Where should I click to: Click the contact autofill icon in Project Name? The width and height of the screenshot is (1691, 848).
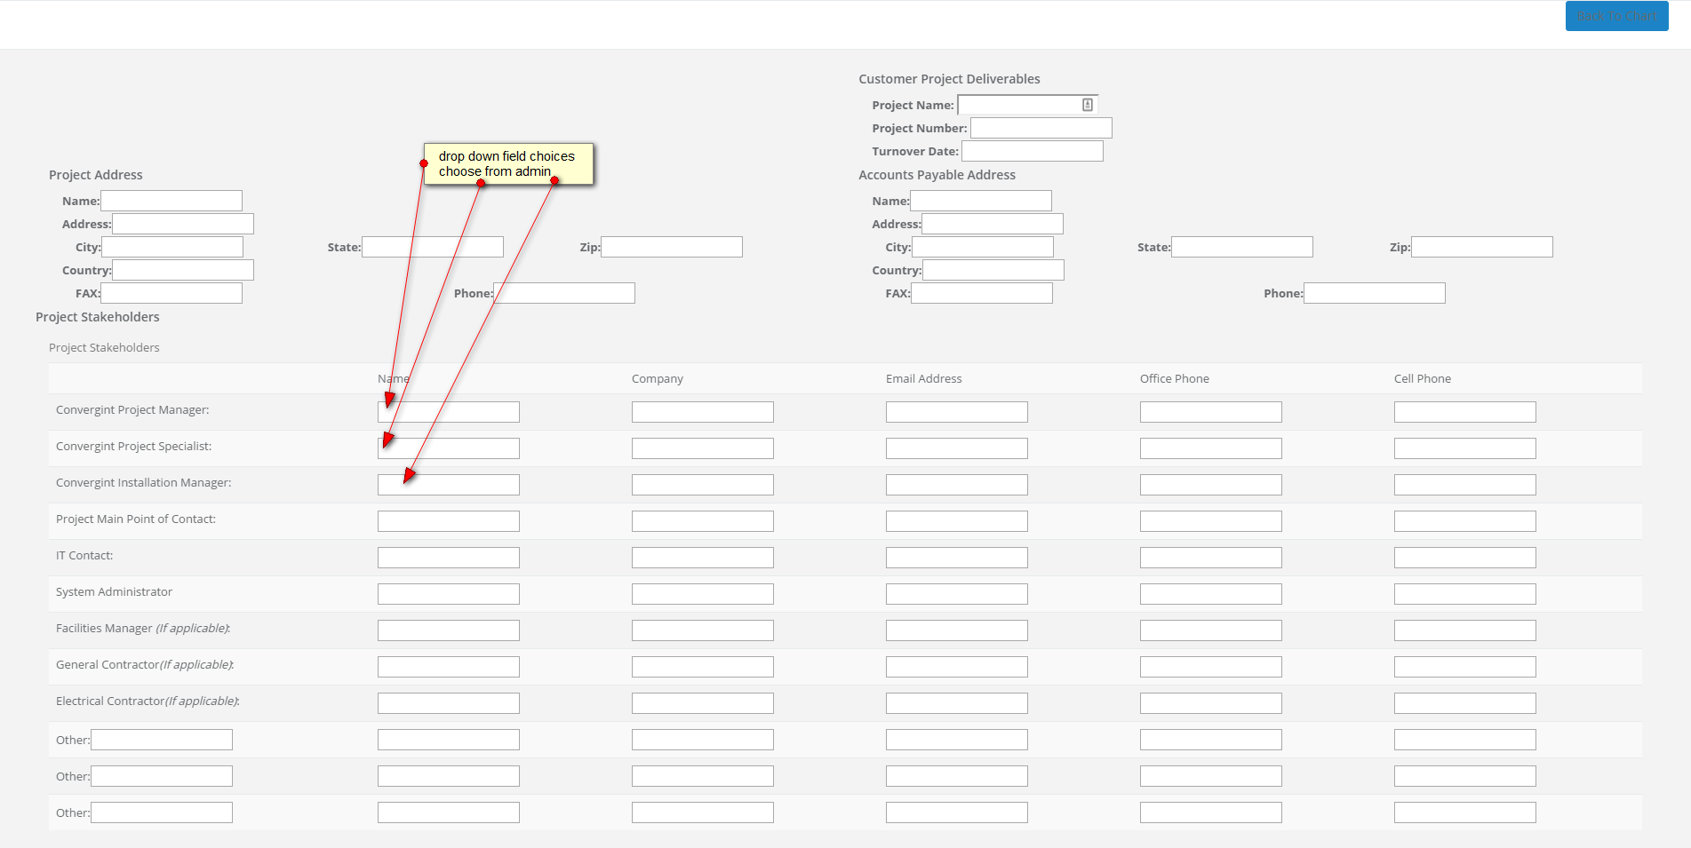pyautogui.click(x=1087, y=105)
